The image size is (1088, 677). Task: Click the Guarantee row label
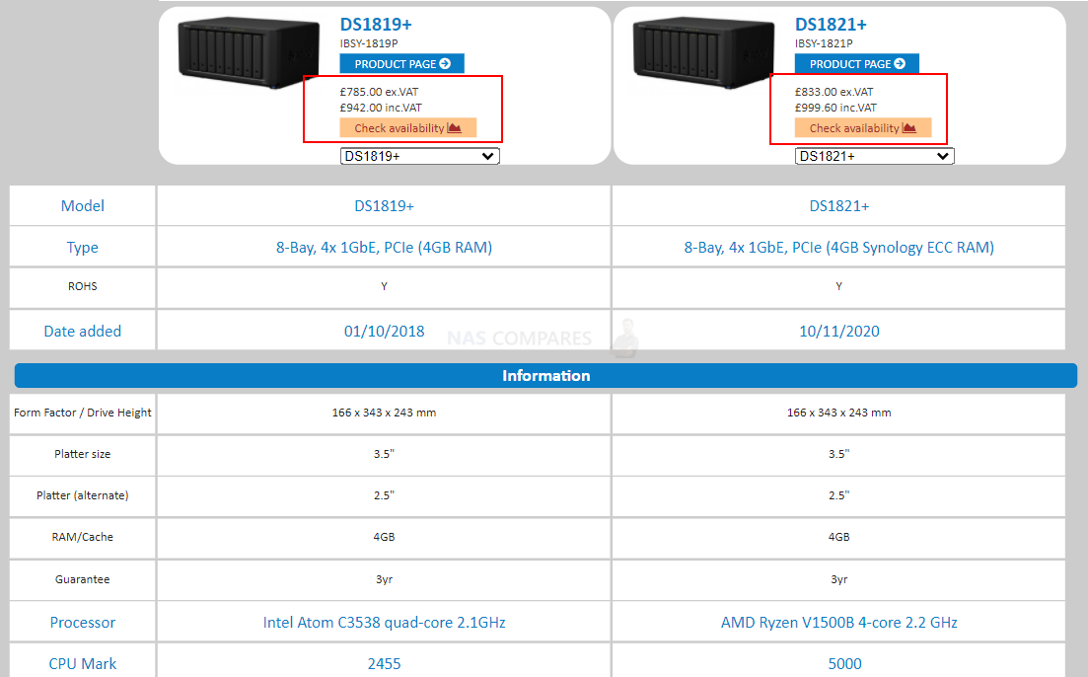tap(83, 579)
